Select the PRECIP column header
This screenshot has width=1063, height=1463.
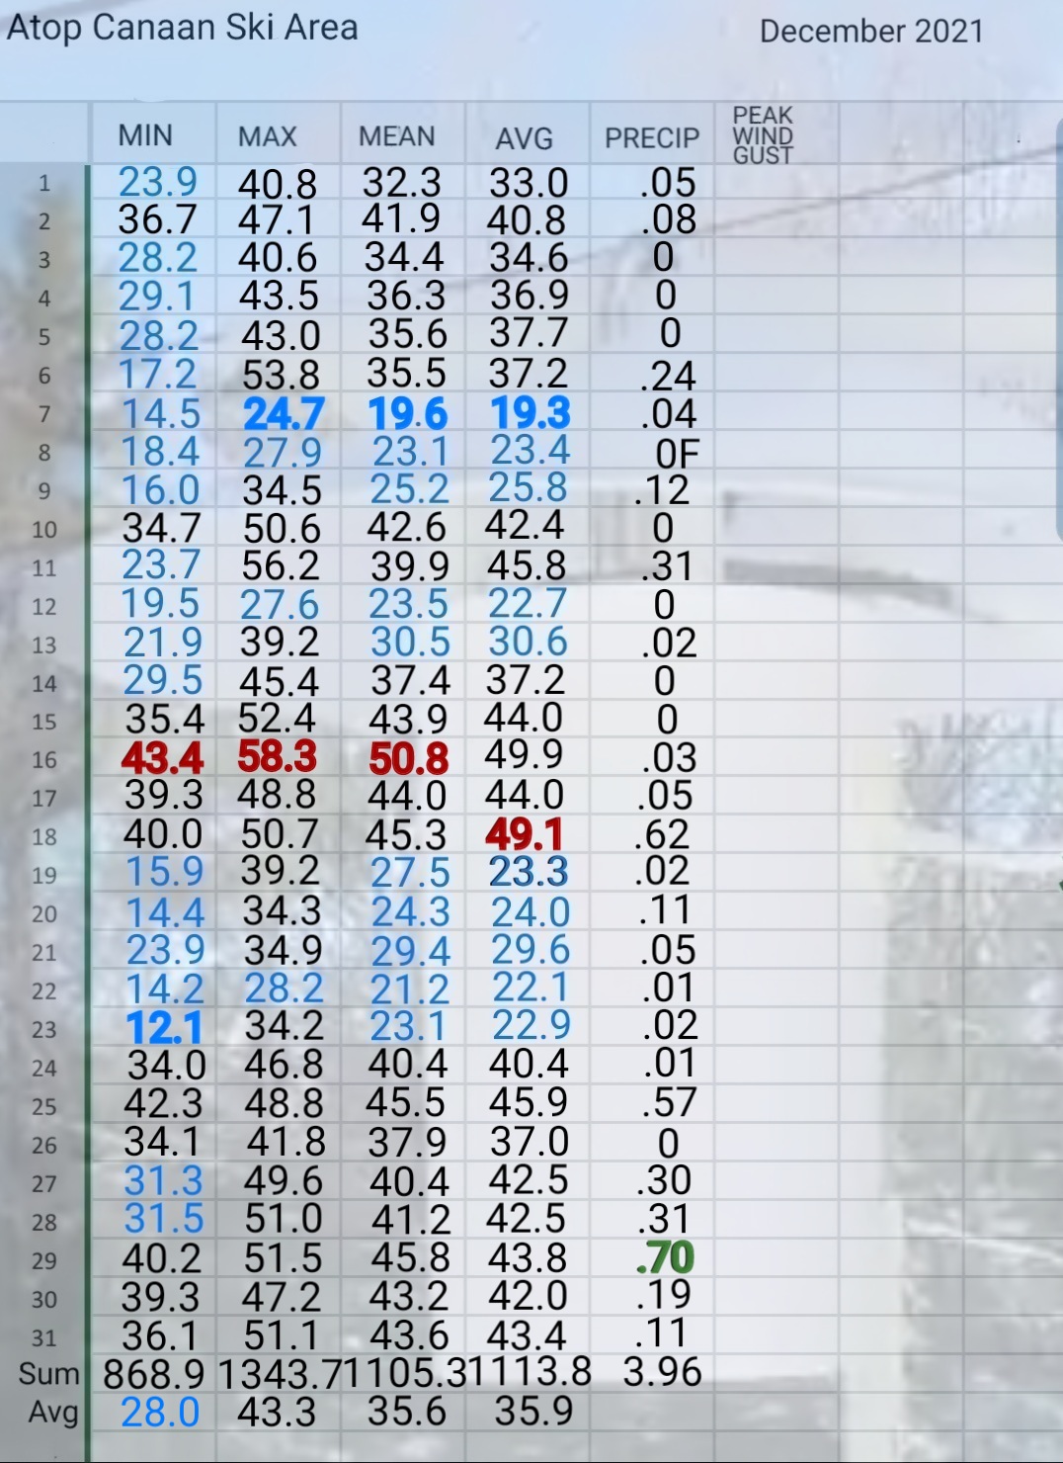pyautogui.click(x=652, y=138)
